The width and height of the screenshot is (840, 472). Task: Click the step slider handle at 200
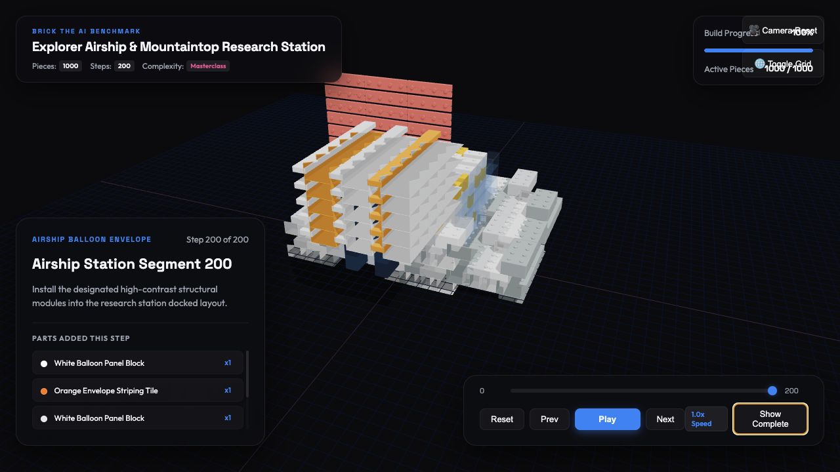(x=772, y=391)
